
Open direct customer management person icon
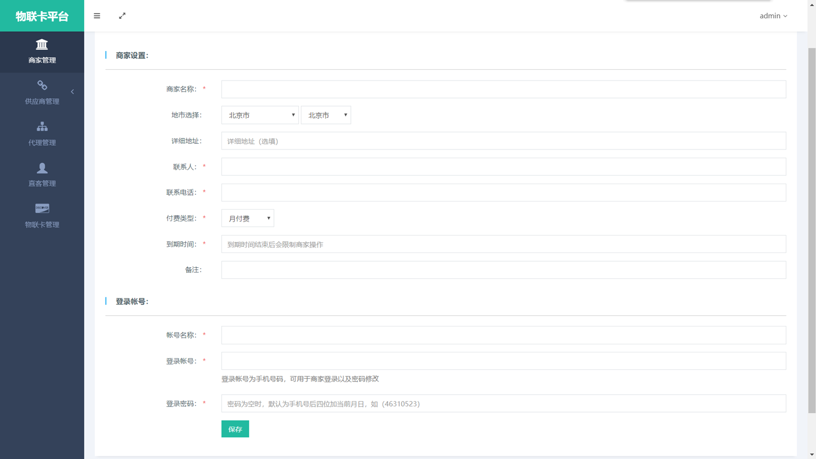tap(42, 168)
